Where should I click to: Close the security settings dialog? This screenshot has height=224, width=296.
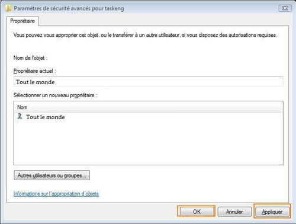tap(285, 8)
